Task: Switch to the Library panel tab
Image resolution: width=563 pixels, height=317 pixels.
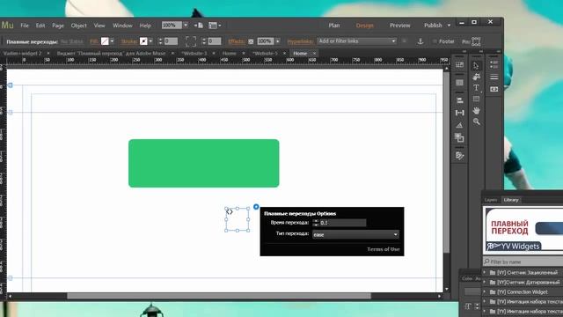Action: pos(511,200)
